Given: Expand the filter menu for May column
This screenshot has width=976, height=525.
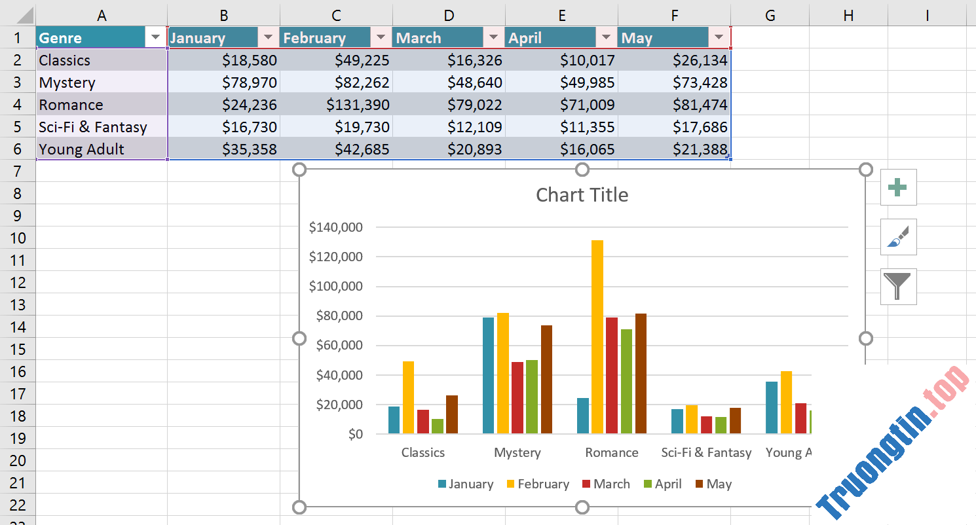Looking at the screenshot, I should point(719,37).
